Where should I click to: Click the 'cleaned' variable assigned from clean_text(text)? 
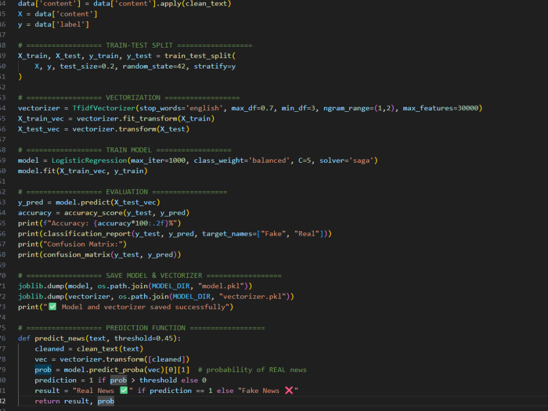49,349
